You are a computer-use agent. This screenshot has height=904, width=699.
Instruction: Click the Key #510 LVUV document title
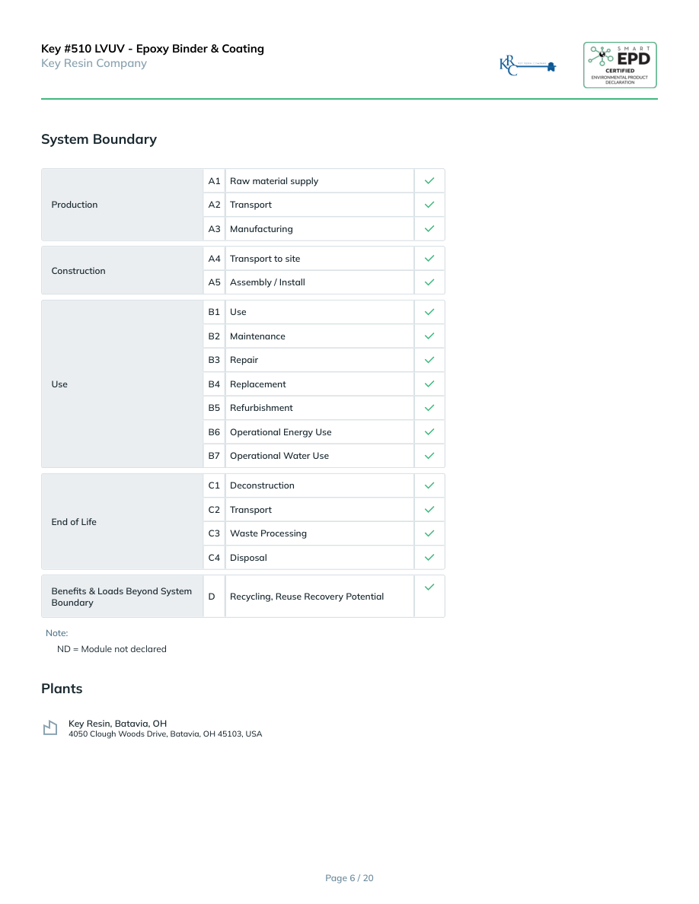pos(152,49)
